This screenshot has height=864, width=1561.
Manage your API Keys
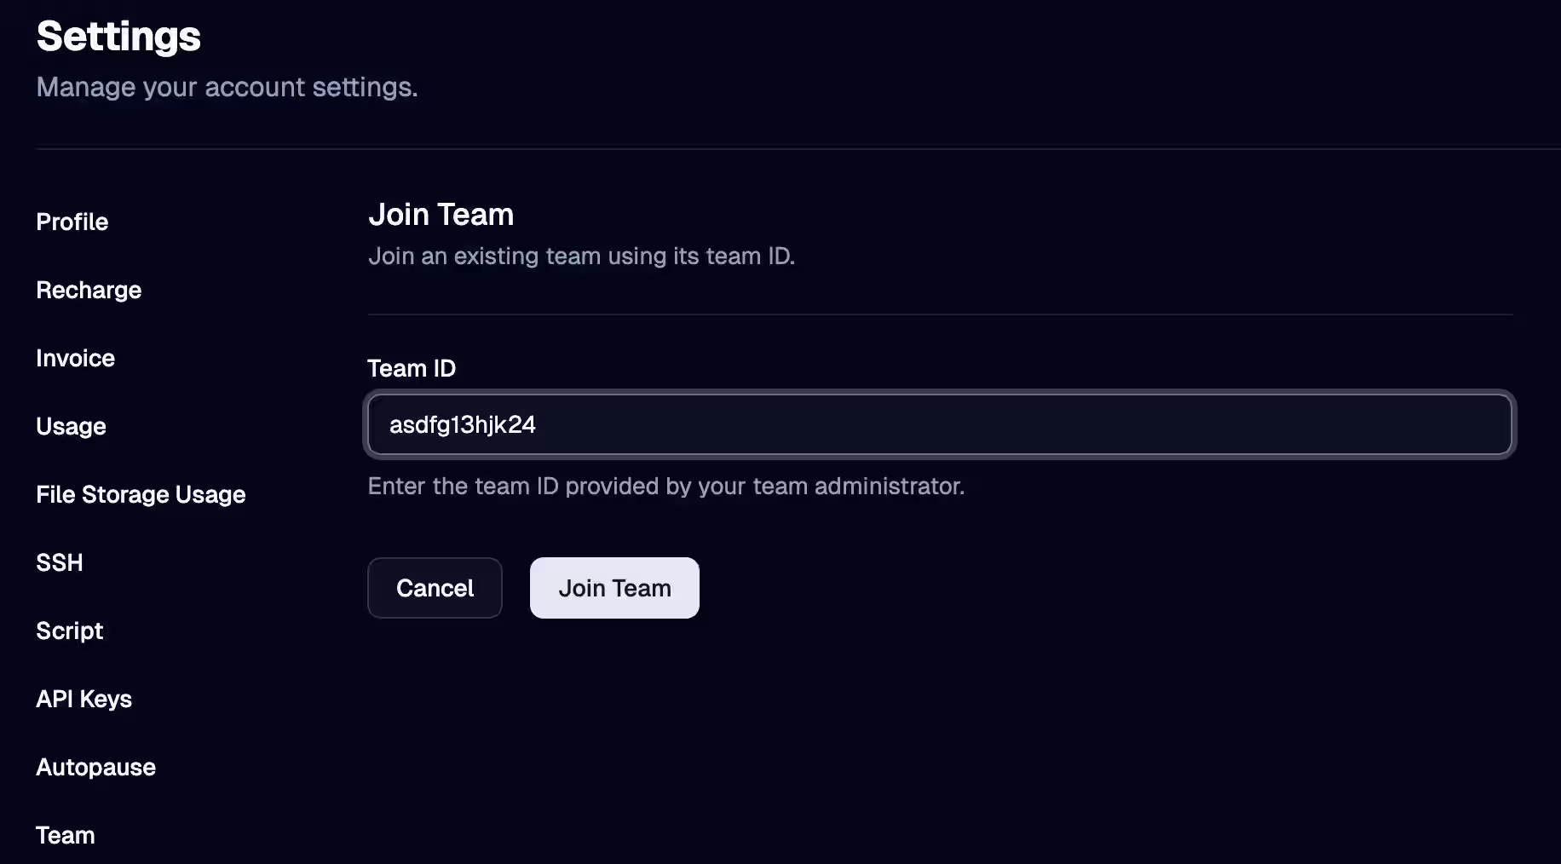[84, 699]
